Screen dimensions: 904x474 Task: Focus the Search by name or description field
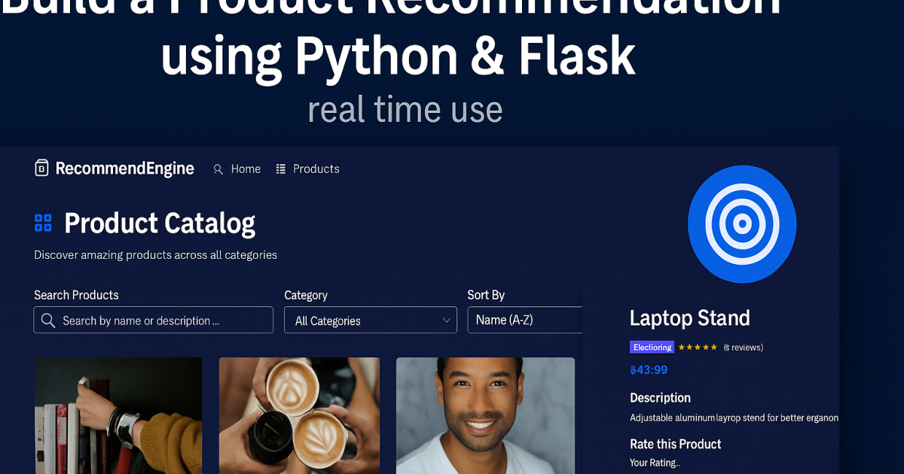click(x=162, y=321)
